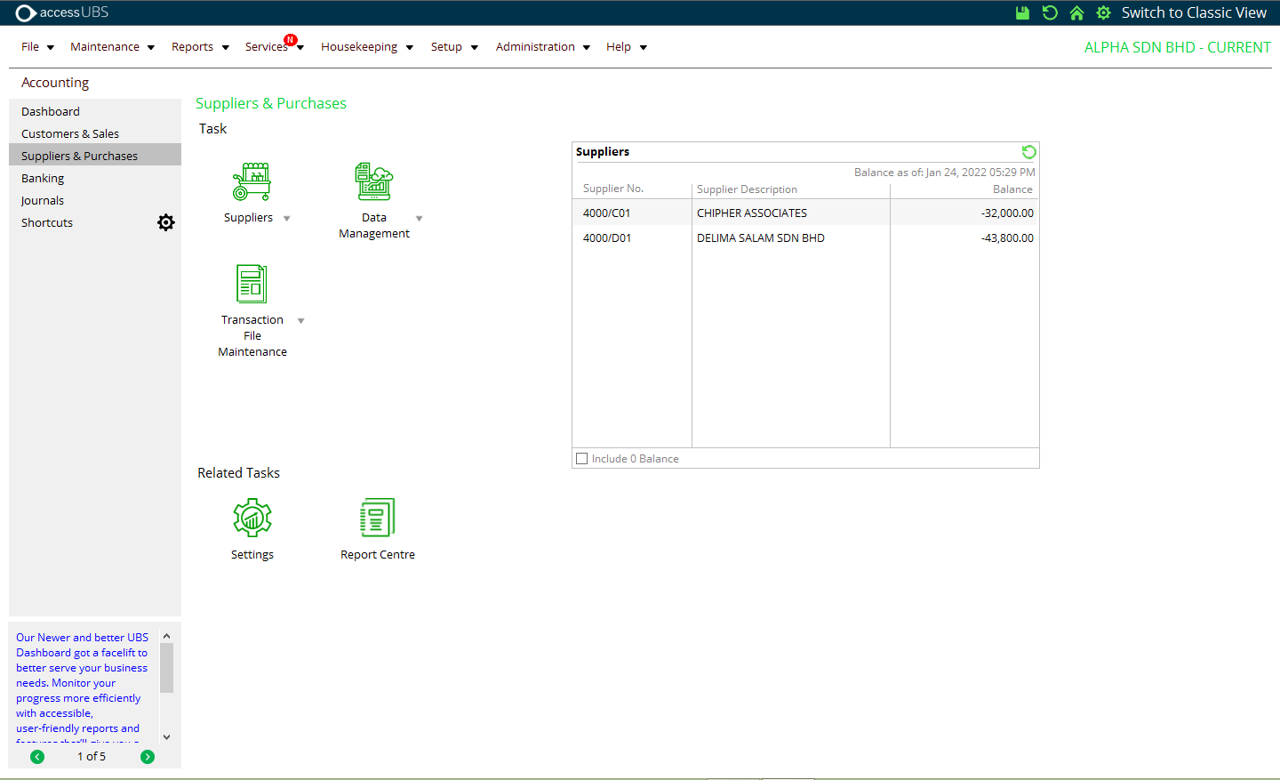Click the save icon in top bar

(1022, 12)
